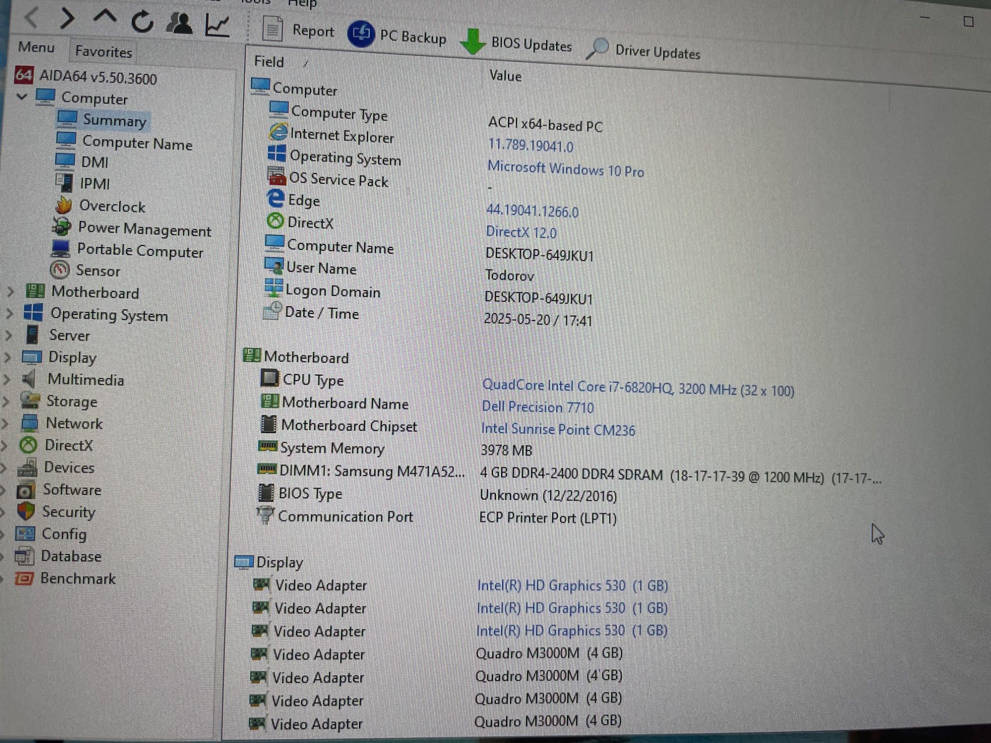Check for Driver Updates
Image resolution: width=991 pixels, height=743 pixels.
(x=643, y=51)
